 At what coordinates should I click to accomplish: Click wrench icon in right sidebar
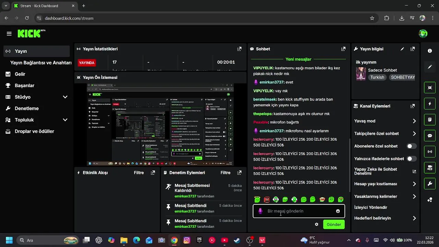(x=430, y=184)
